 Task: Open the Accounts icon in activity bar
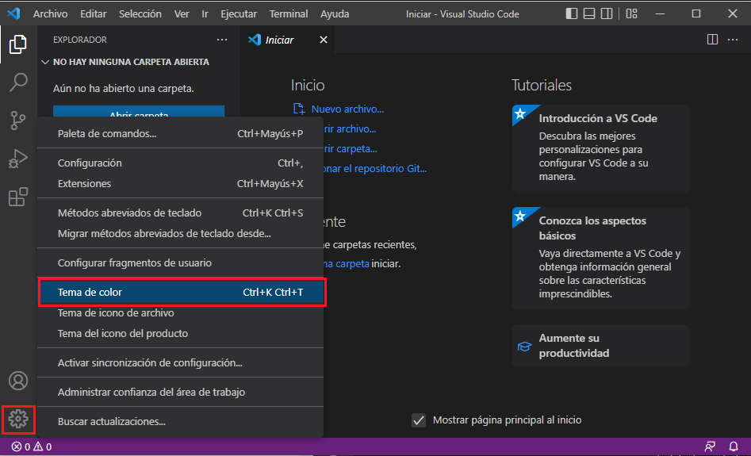(18, 381)
